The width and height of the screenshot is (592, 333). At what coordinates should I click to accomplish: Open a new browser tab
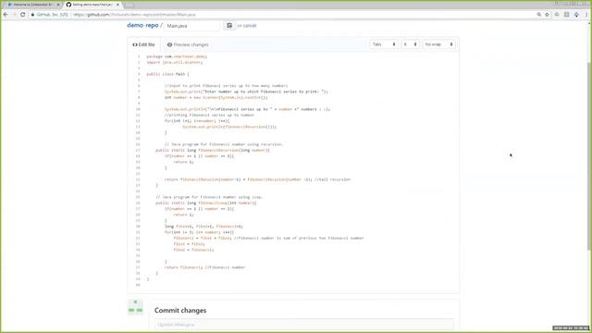point(129,5)
